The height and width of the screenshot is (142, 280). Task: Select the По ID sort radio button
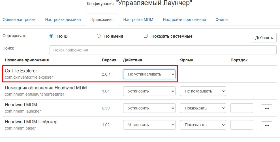[x=52, y=36]
